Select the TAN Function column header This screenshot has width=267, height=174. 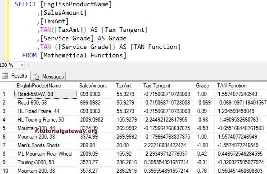pyautogui.click(x=241, y=86)
